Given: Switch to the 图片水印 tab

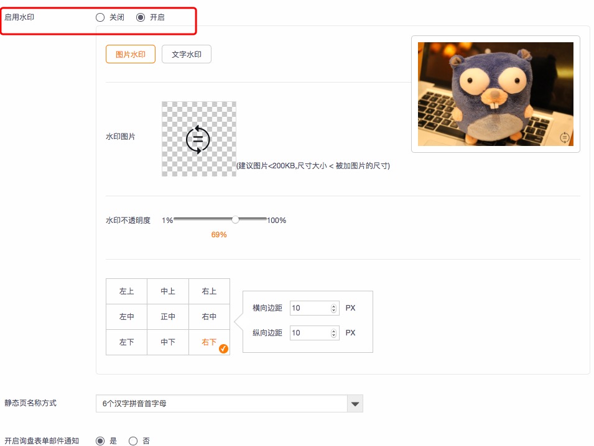Looking at the screenshot, I should click(131, 54).
